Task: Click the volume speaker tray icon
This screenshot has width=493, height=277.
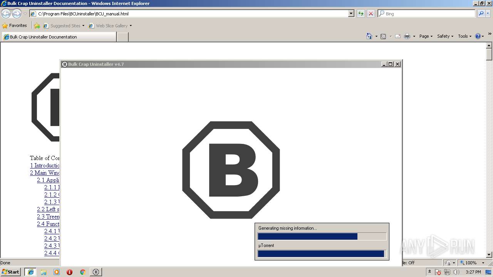Action: (x=456, y=272)
